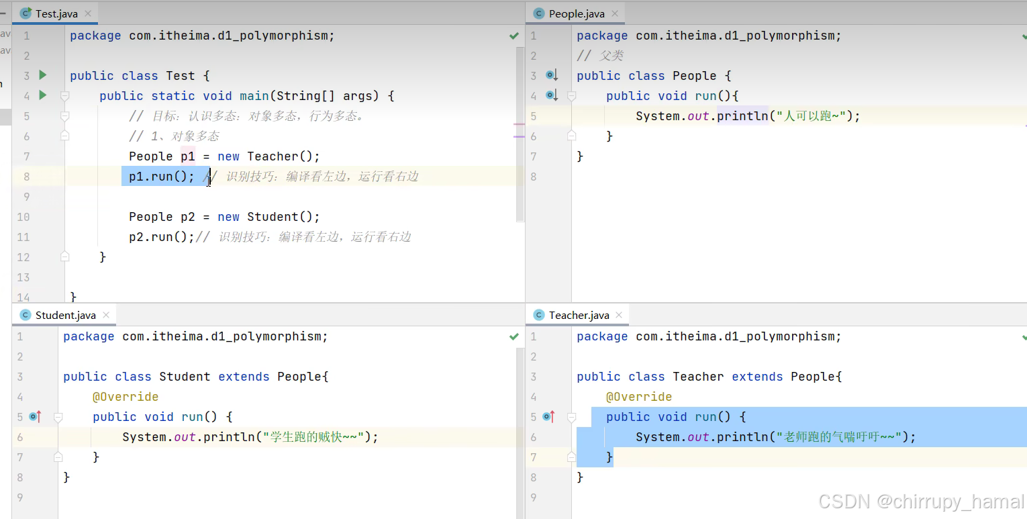Collapse the main method fold in Test.java

65,96
